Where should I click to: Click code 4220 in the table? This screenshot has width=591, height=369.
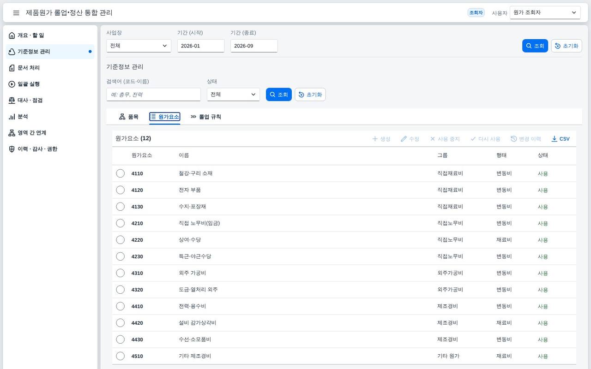[x=137, y=240]
